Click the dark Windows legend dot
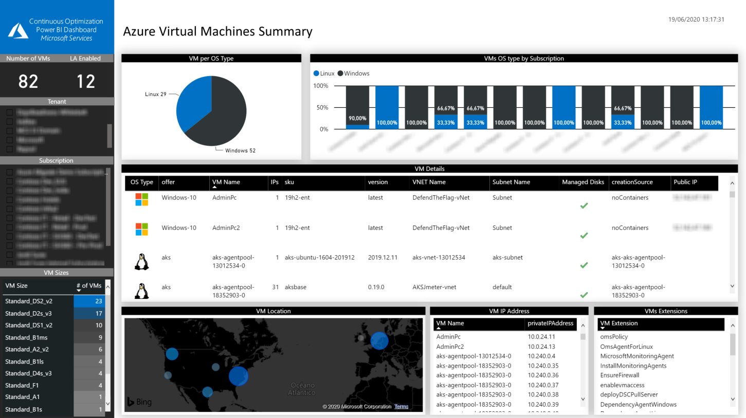The image size is (746, 418). point(340,73)
